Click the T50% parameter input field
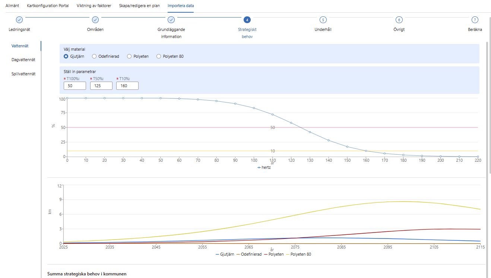The height and width of the screenshot is (278, 491). pos(101,86)
